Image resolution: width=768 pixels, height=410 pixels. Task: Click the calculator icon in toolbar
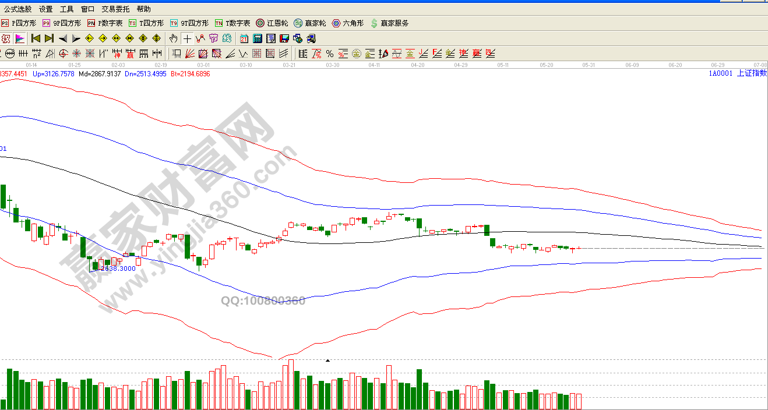257,39
